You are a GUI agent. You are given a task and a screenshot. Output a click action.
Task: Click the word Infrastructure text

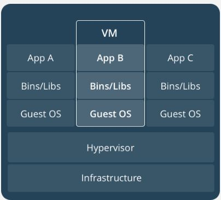tap(111, 178)
